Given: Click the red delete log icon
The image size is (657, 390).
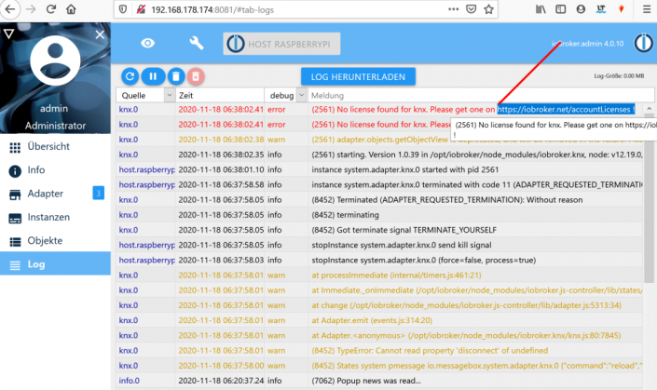Looking at the screenshot, I should tap(195, 75).
